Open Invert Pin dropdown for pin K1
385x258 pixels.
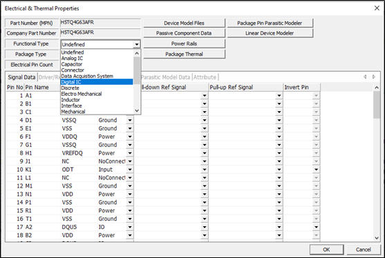click(x=317, y=170)
